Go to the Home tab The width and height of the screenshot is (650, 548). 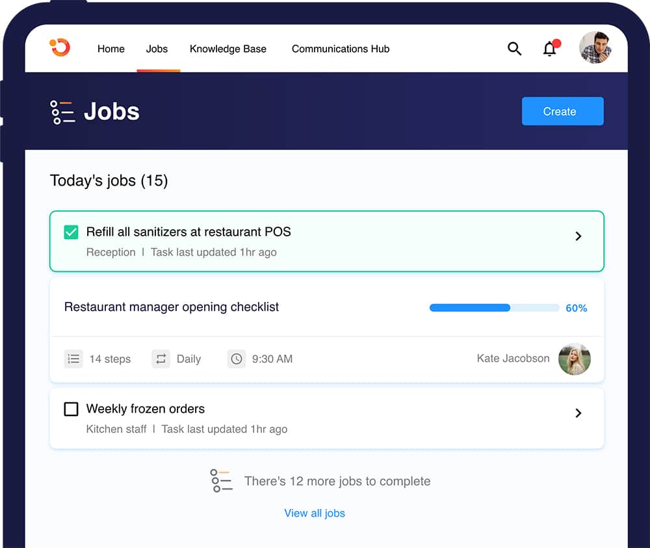111,49
